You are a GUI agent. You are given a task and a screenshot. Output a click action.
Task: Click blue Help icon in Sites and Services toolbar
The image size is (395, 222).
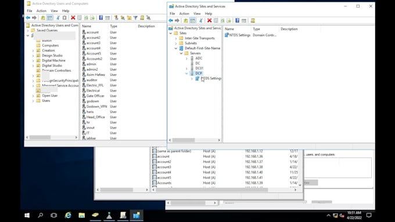pos(238,20)
